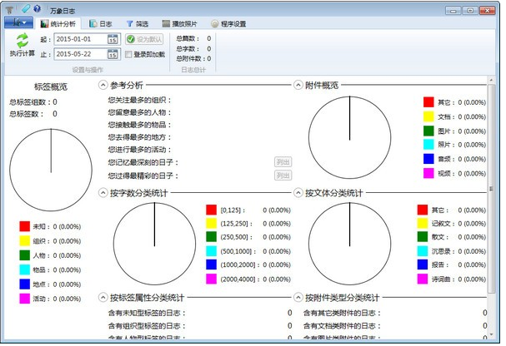Viewport: 506px width, 346px height.
Task: Click 列出 button for 过得最精彩的日子
Action: [283, 175]
